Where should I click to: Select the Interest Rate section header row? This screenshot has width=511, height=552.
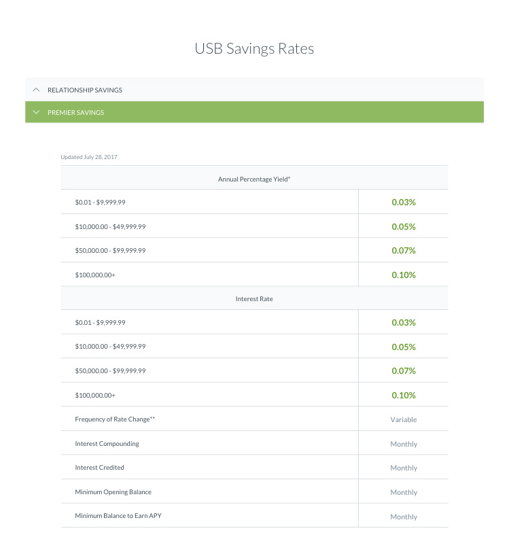(254, 298)
